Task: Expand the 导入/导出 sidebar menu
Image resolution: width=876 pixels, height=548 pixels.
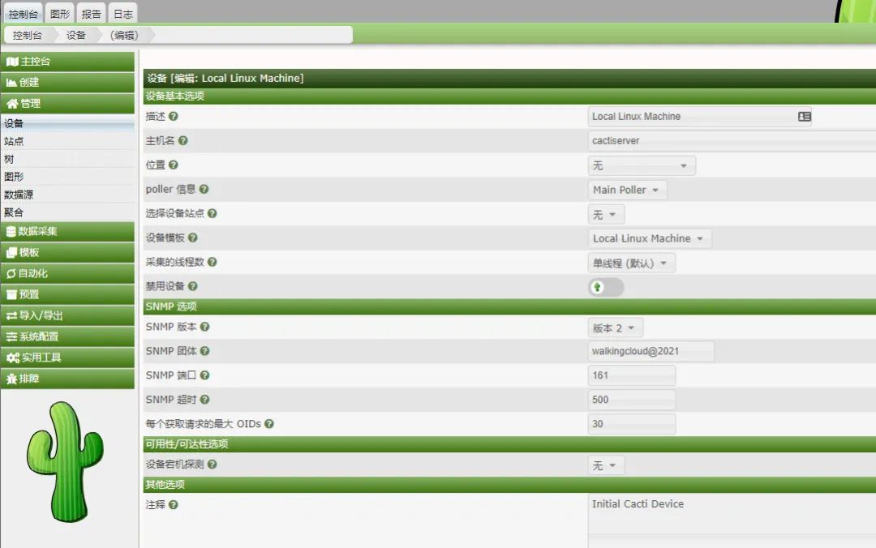Action: click(67, 315)
